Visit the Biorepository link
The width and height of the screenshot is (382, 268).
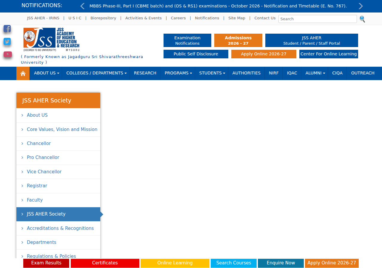point(103,18)
